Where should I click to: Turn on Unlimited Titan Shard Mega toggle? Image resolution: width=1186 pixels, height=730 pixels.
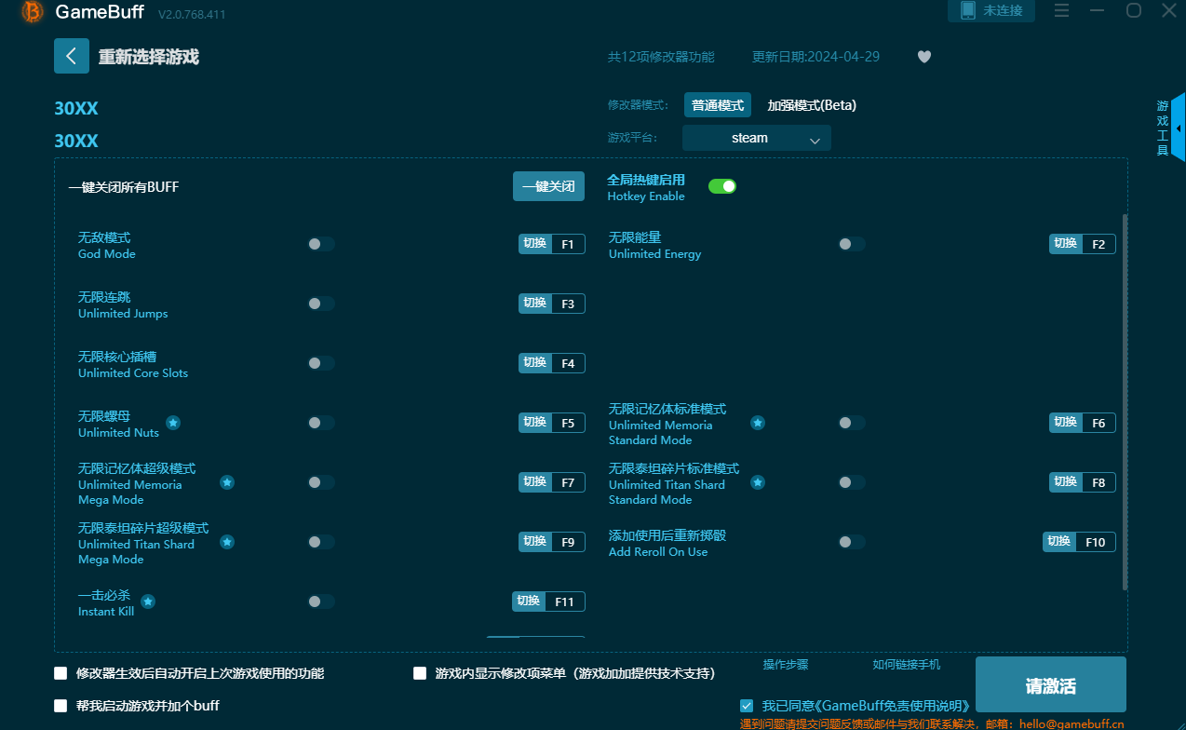321,542
